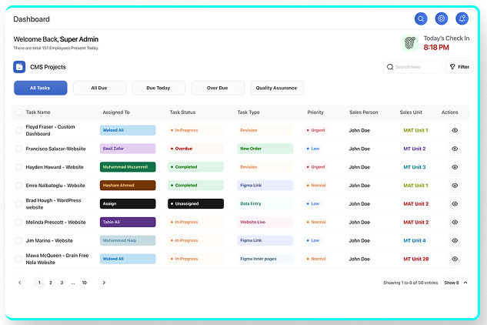Switch to the Due Today tab
Screen dimensions: 487x325
[x=158, y=88]
